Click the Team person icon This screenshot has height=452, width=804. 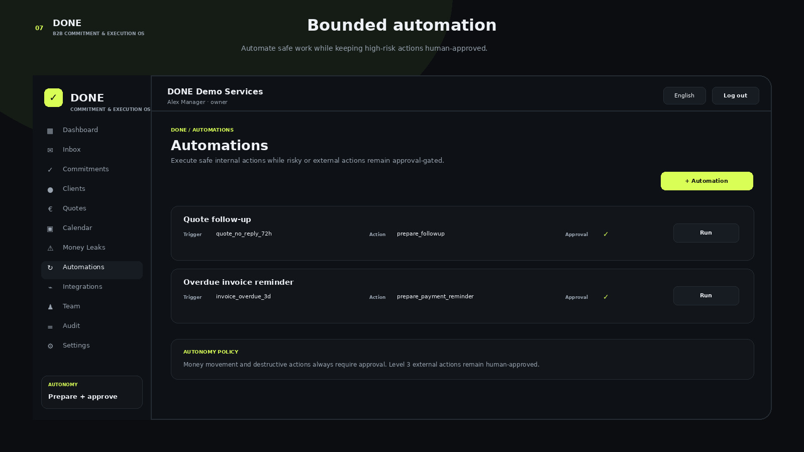pos(50,307)
